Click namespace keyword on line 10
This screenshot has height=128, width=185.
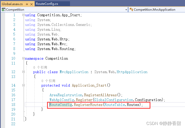(x=34, y=58)
